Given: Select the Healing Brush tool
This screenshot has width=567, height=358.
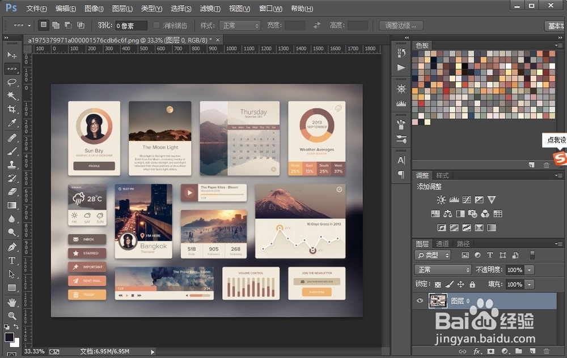Looking at the screenshot, I should (x=12, y=137).
